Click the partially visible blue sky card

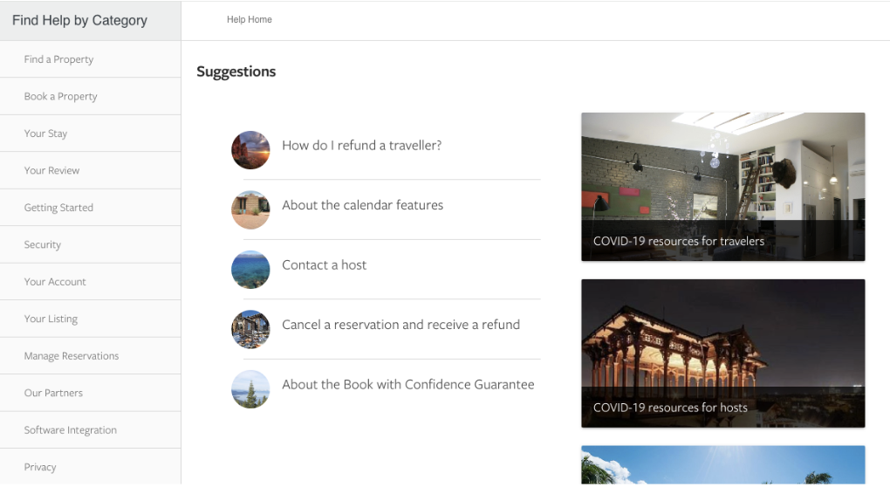(722, 465)
